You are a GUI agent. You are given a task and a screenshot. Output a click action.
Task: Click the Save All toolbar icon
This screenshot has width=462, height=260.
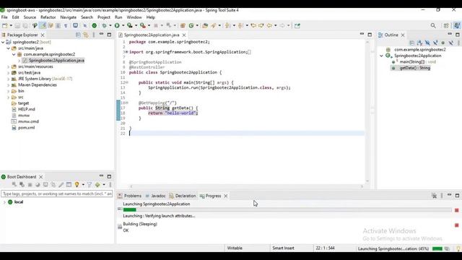coord(25,26)
